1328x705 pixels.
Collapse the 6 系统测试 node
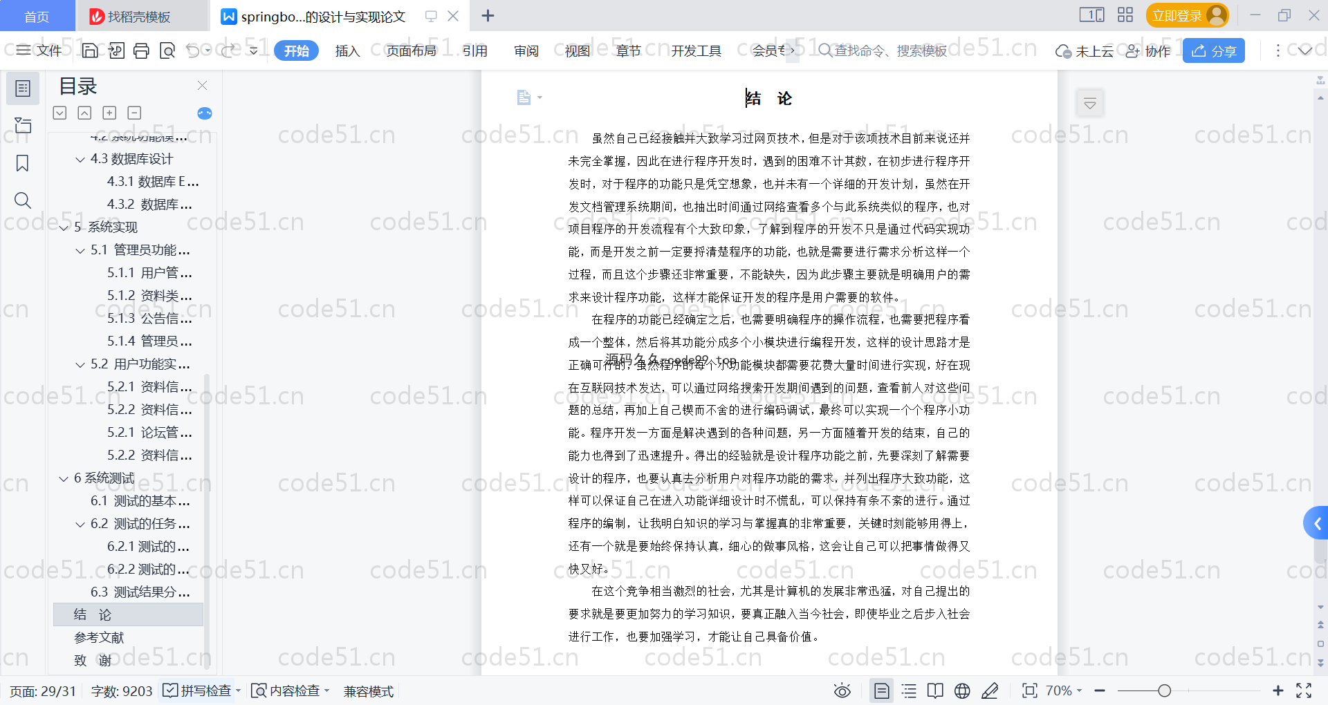tap(64, 479)
